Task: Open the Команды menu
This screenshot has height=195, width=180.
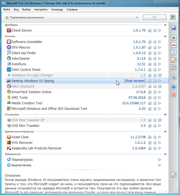Action: (57, 10)
